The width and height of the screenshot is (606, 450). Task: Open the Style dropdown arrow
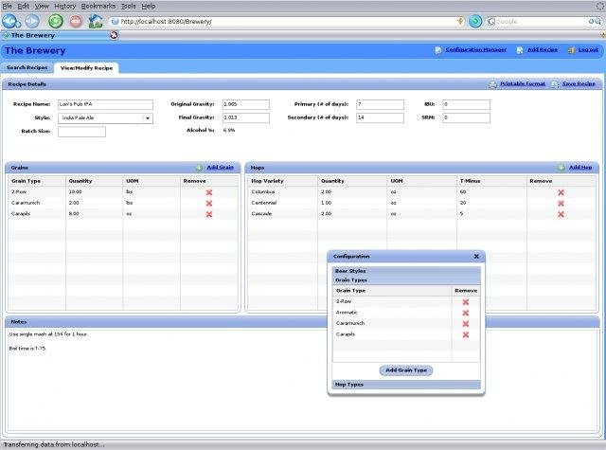point(148,118)
